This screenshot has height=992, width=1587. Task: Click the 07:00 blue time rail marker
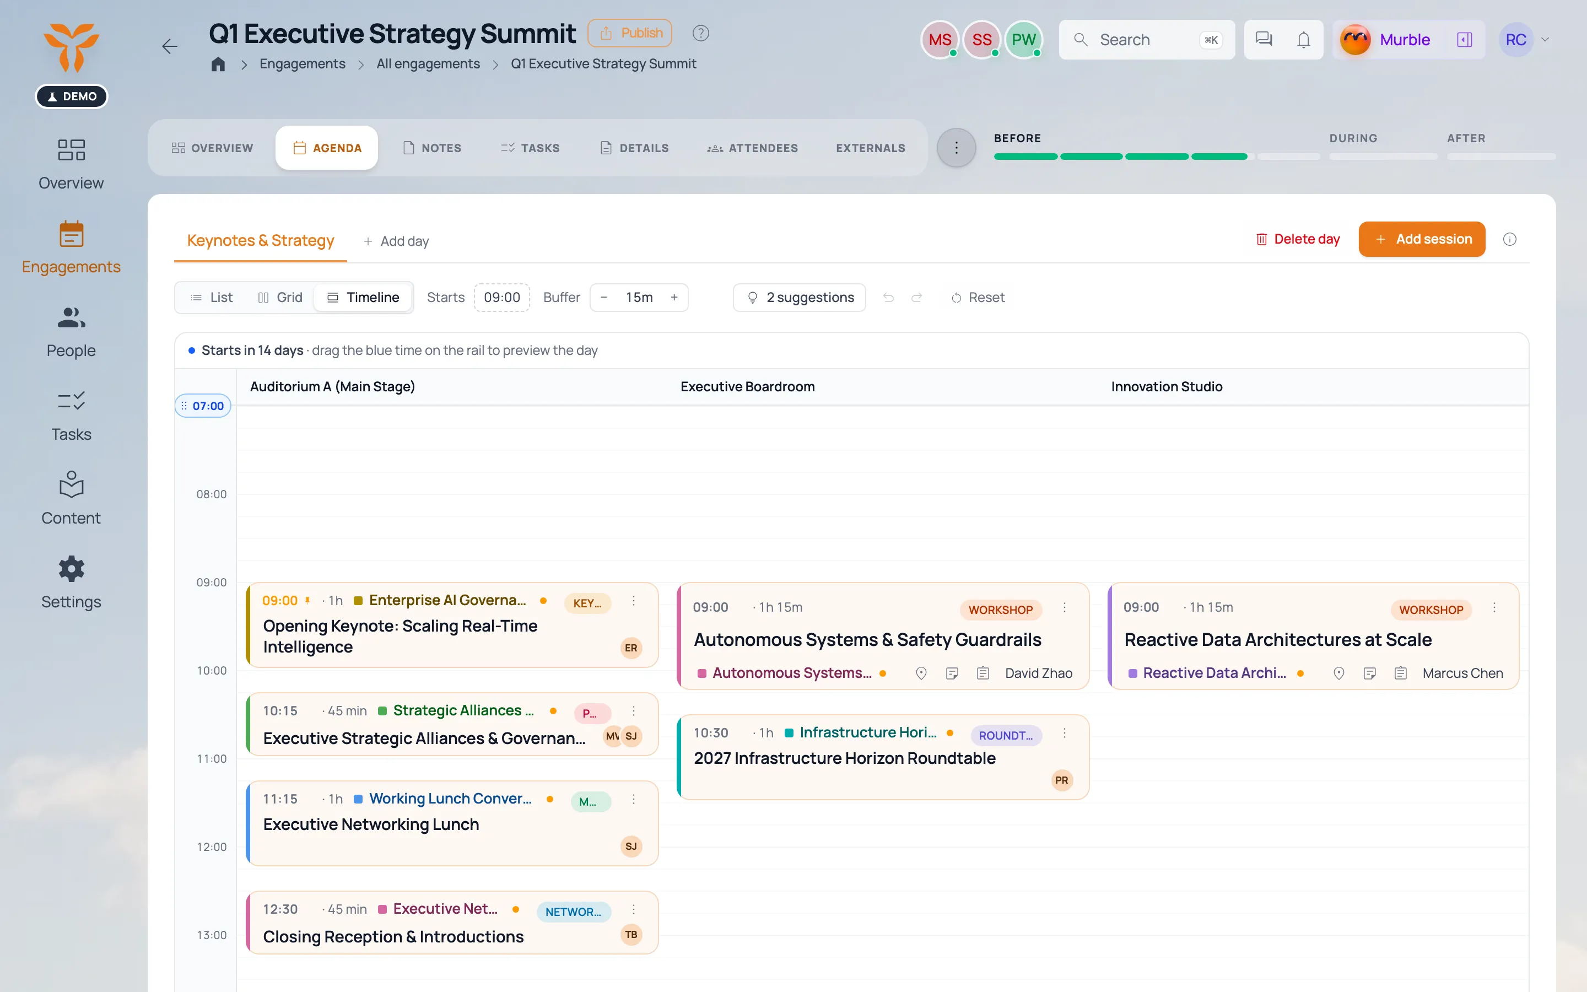click(x=203, y=406)
